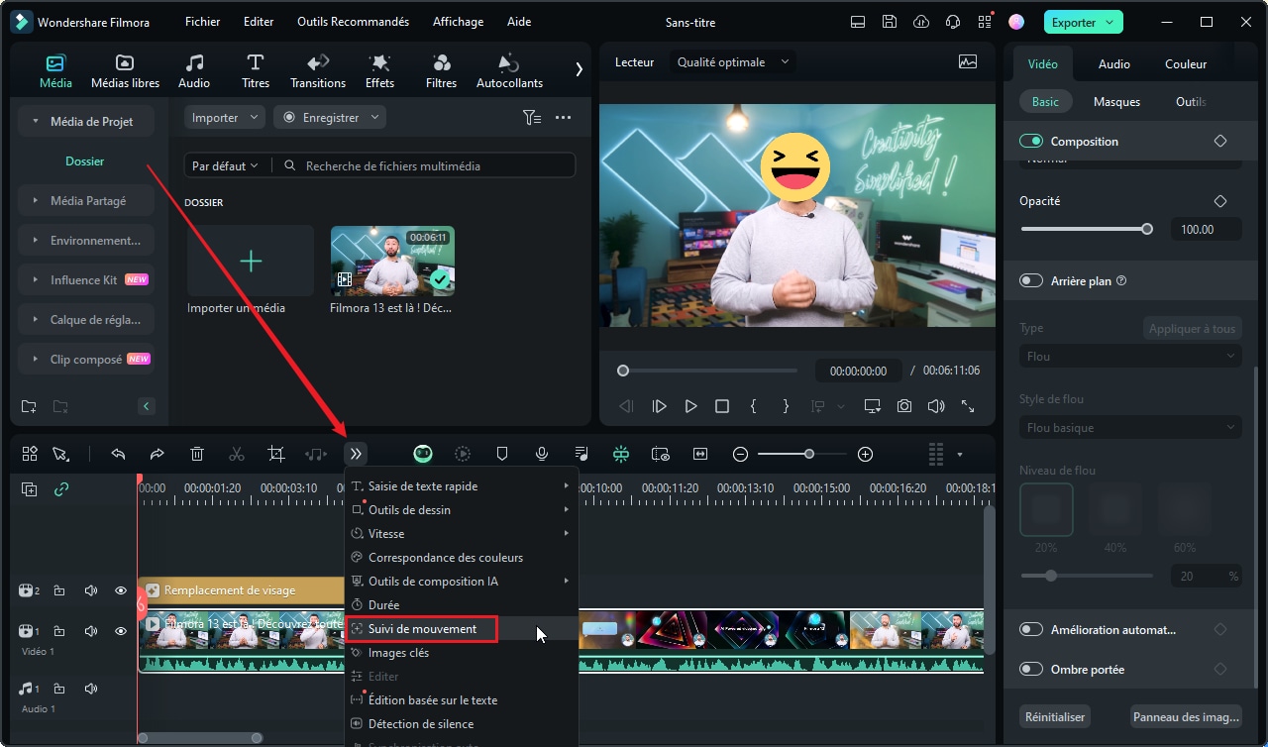Click the timeline zoom slider handle
The height and width of the screenshot is (747, 1268).
[x=809, y=454]
